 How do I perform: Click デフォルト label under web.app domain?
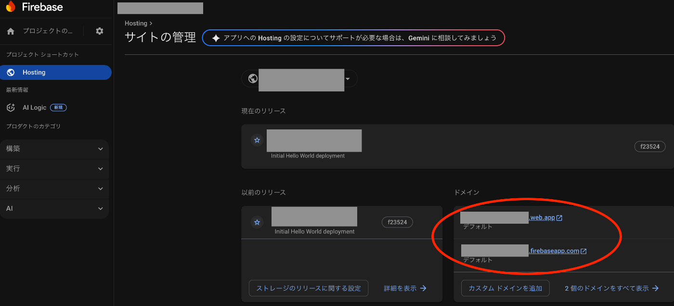(x=478, y=227)
